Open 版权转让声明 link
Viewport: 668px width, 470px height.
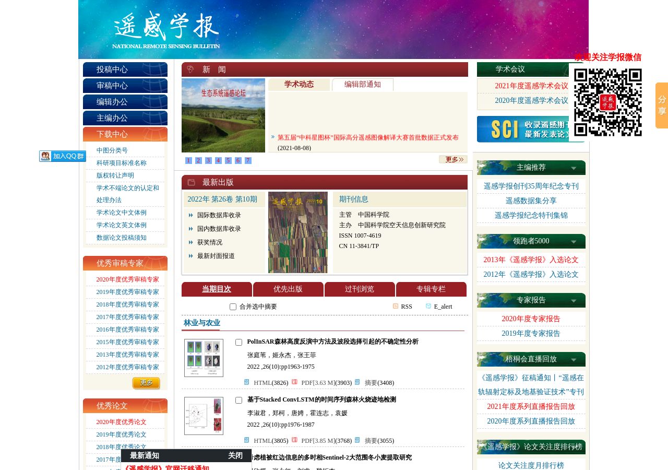115,176
